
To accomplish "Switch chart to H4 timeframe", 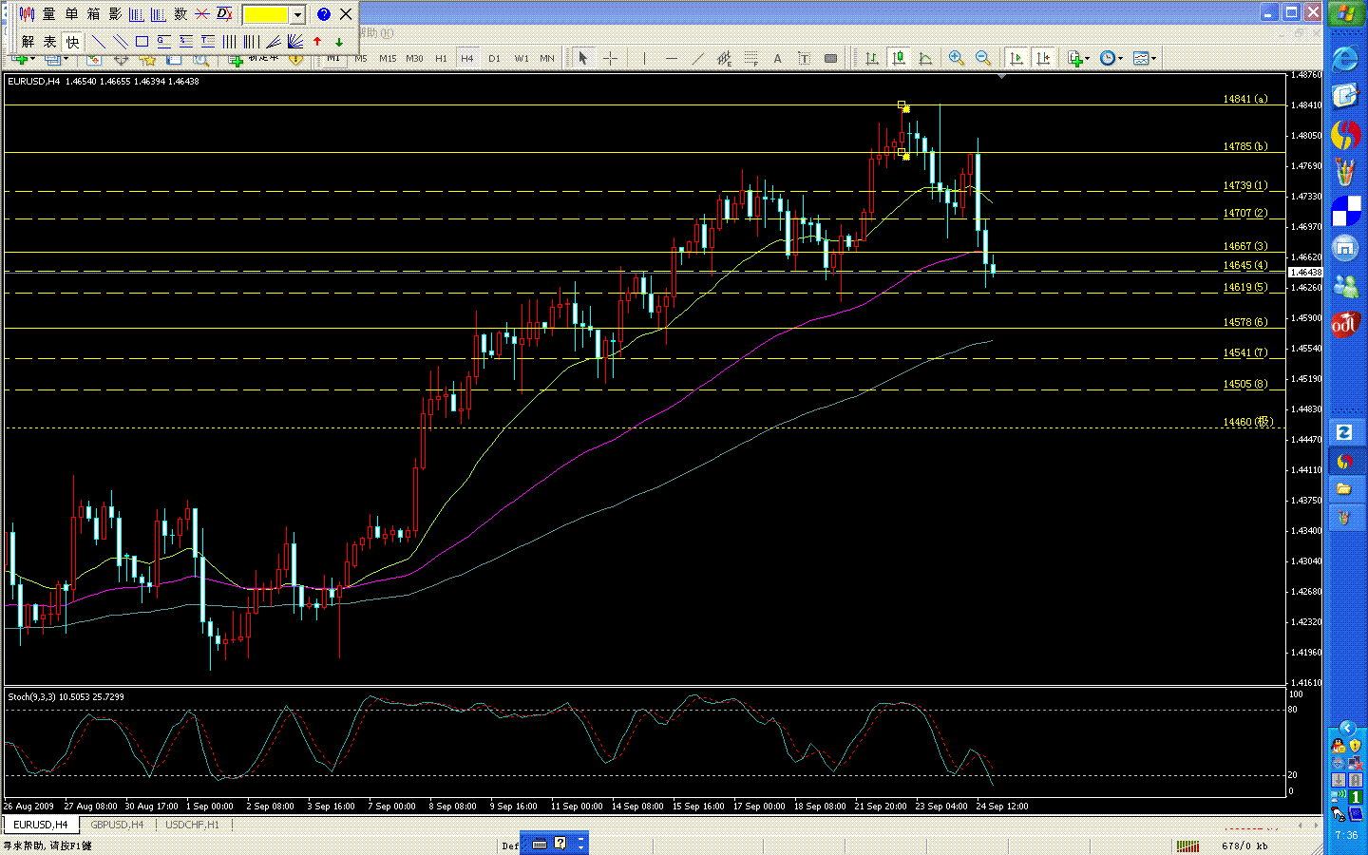I will [467, 59].
